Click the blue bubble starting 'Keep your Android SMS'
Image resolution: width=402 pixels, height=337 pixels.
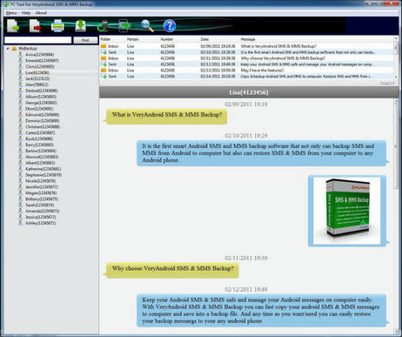261,310
